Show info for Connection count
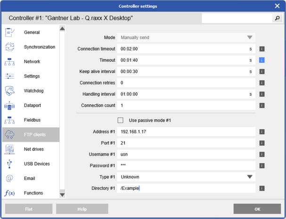Viewport: 286px width, 219px height. (262, 105)
